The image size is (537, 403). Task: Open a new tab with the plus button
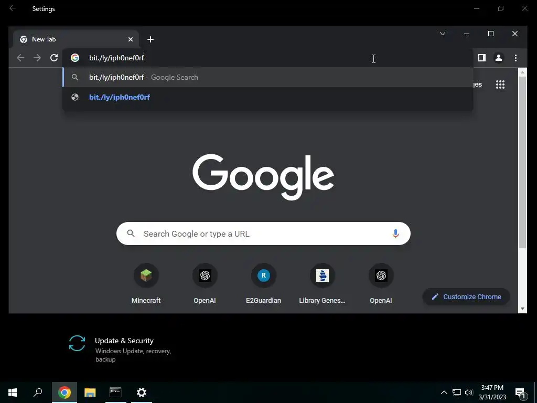151,39
